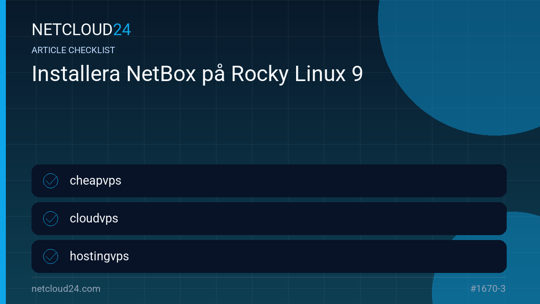Click the title Installera NetBox på Rocky Linux 9
The image size is (540, 304).
[197, 74]
